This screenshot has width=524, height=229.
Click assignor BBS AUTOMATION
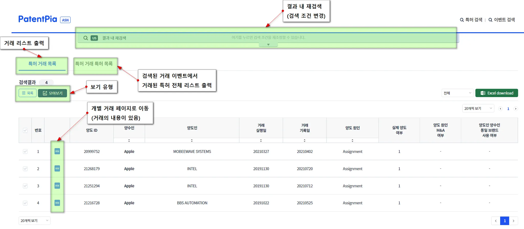click(192, 203)
